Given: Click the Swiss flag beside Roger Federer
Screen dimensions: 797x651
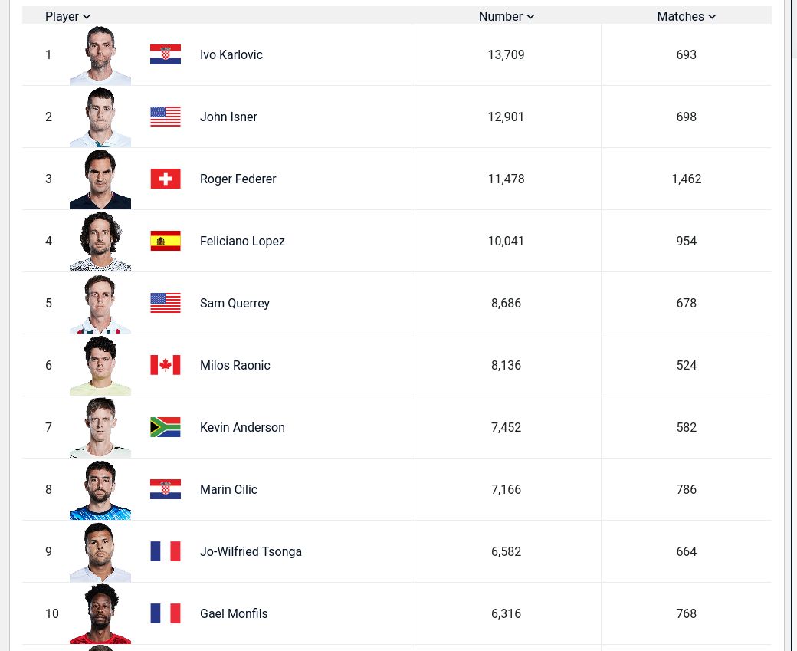Looking at the screenshot, I should pos(166,179).
